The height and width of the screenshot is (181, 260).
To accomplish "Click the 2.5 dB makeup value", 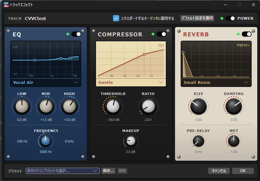I will [131, 152].
